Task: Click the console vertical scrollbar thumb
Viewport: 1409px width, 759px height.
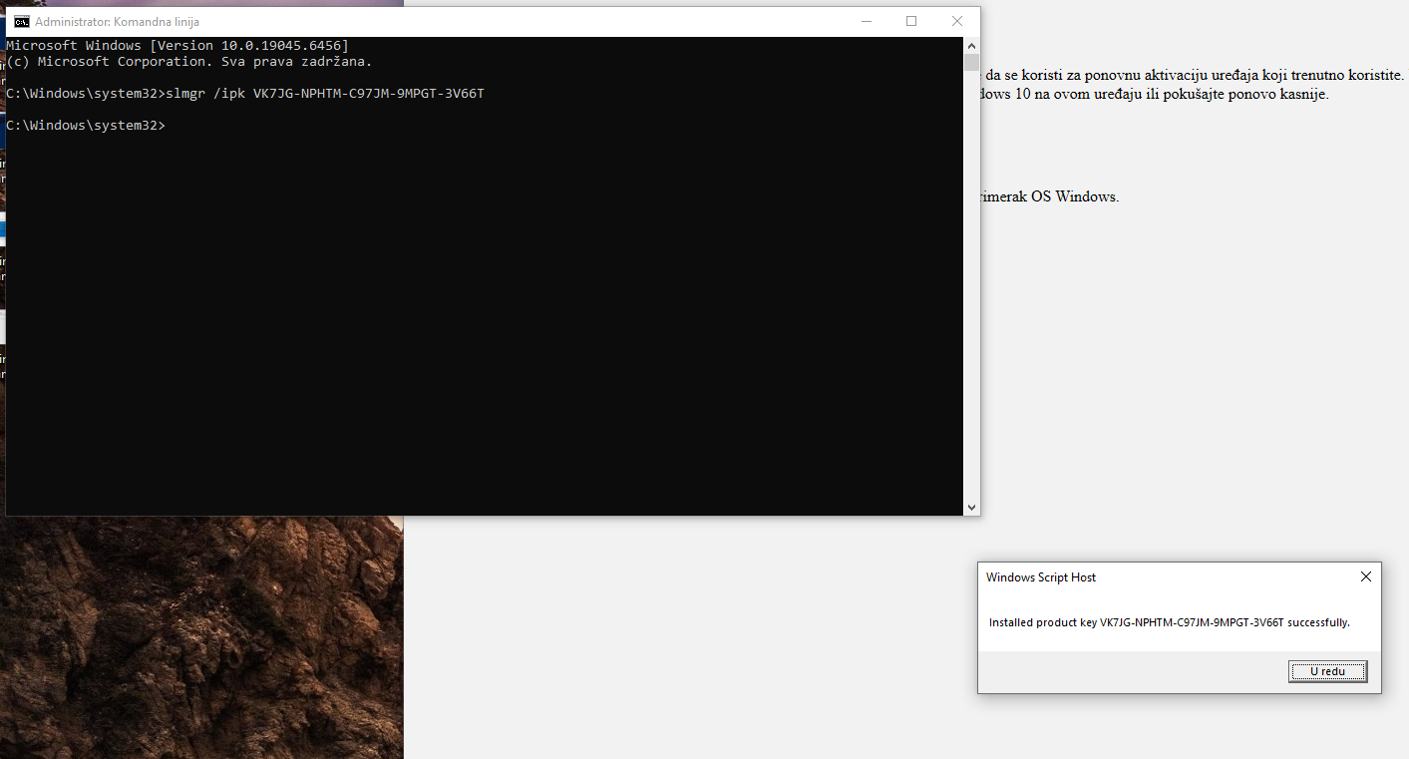Action: click(x=971, y=62)
